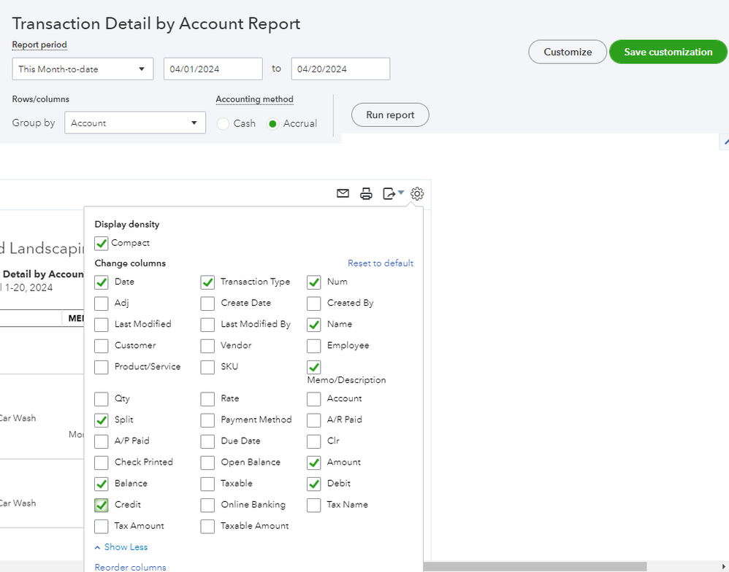Screen dimensions: 729x572
Task: Click the email report envelope icon
Action: tap(343, 193)
